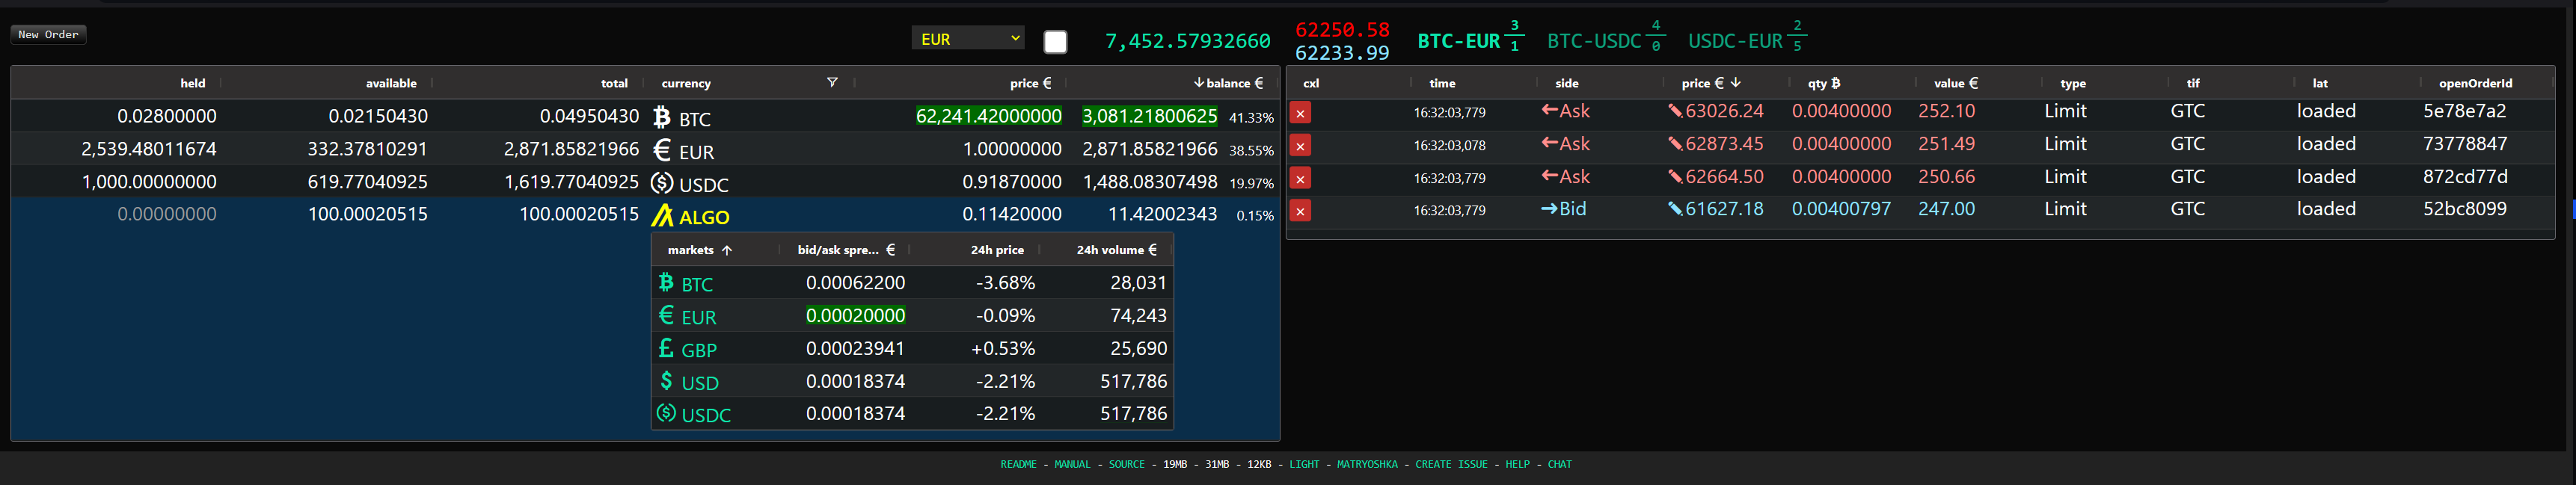Click the filter icon in currency column
This screenshot has width=2576, height=485.
pyautogui.click(x=831, y=83)
